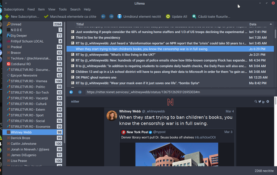Open the Help menu
The width and height of the screenshot is (277, 175).
pyautogui.click(x=87, y=9)
